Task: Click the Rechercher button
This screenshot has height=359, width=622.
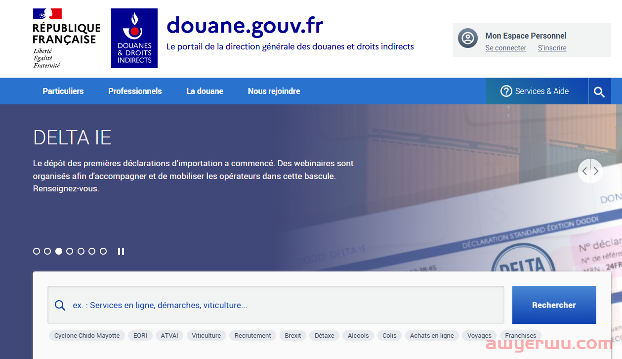Action: 554,305
